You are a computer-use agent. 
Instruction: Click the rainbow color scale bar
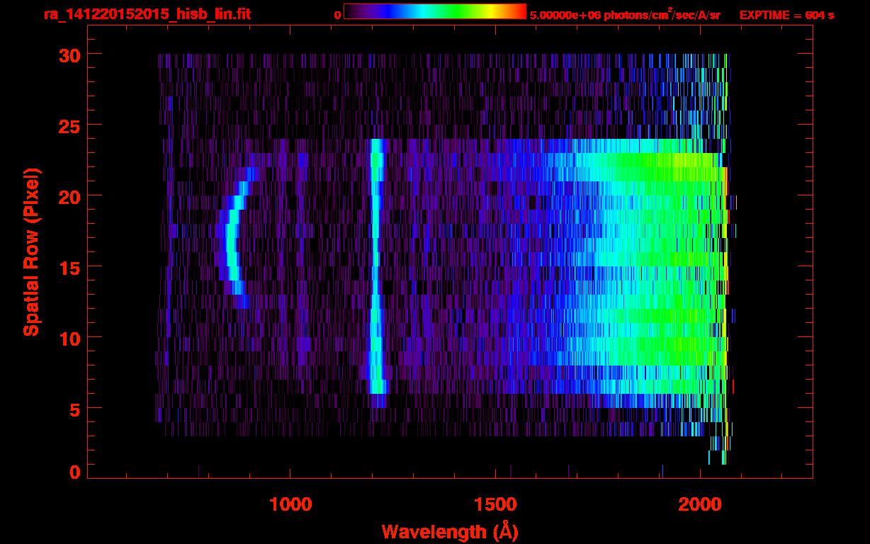(x=435, y=12)
